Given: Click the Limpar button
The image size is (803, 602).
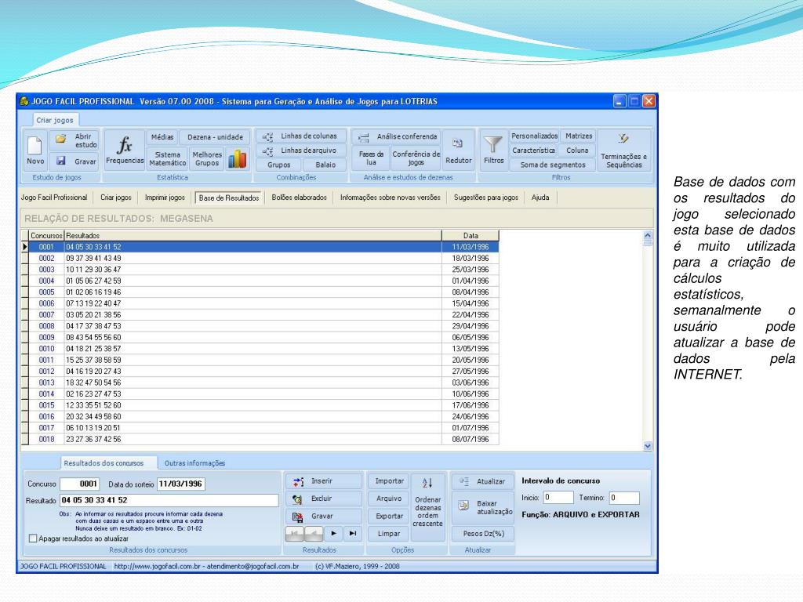Looking at the screenshot, I should click(x=389, y=533).
